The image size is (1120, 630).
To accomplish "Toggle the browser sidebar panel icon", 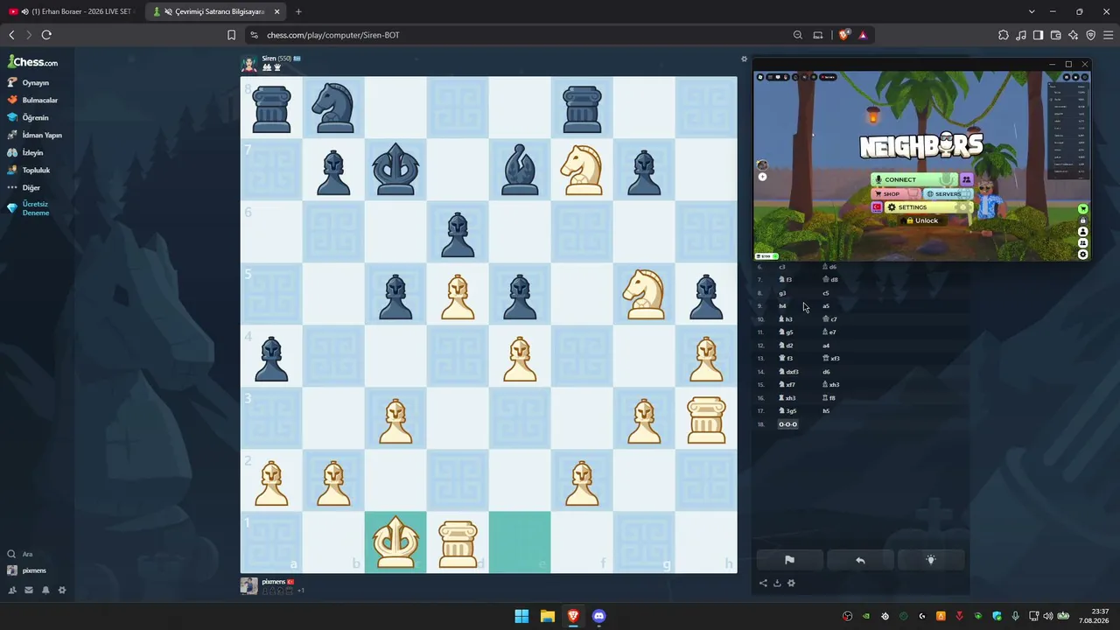I will [x=1038, y=35].
